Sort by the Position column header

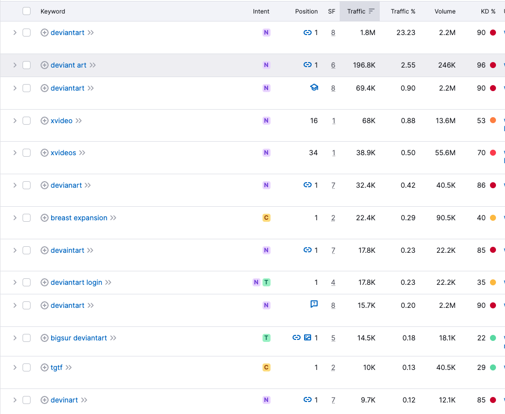click(x=306, y=12)
